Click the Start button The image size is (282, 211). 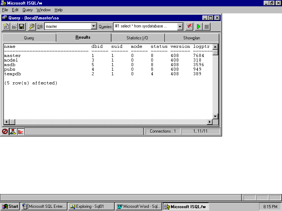(x=10, y=206)
